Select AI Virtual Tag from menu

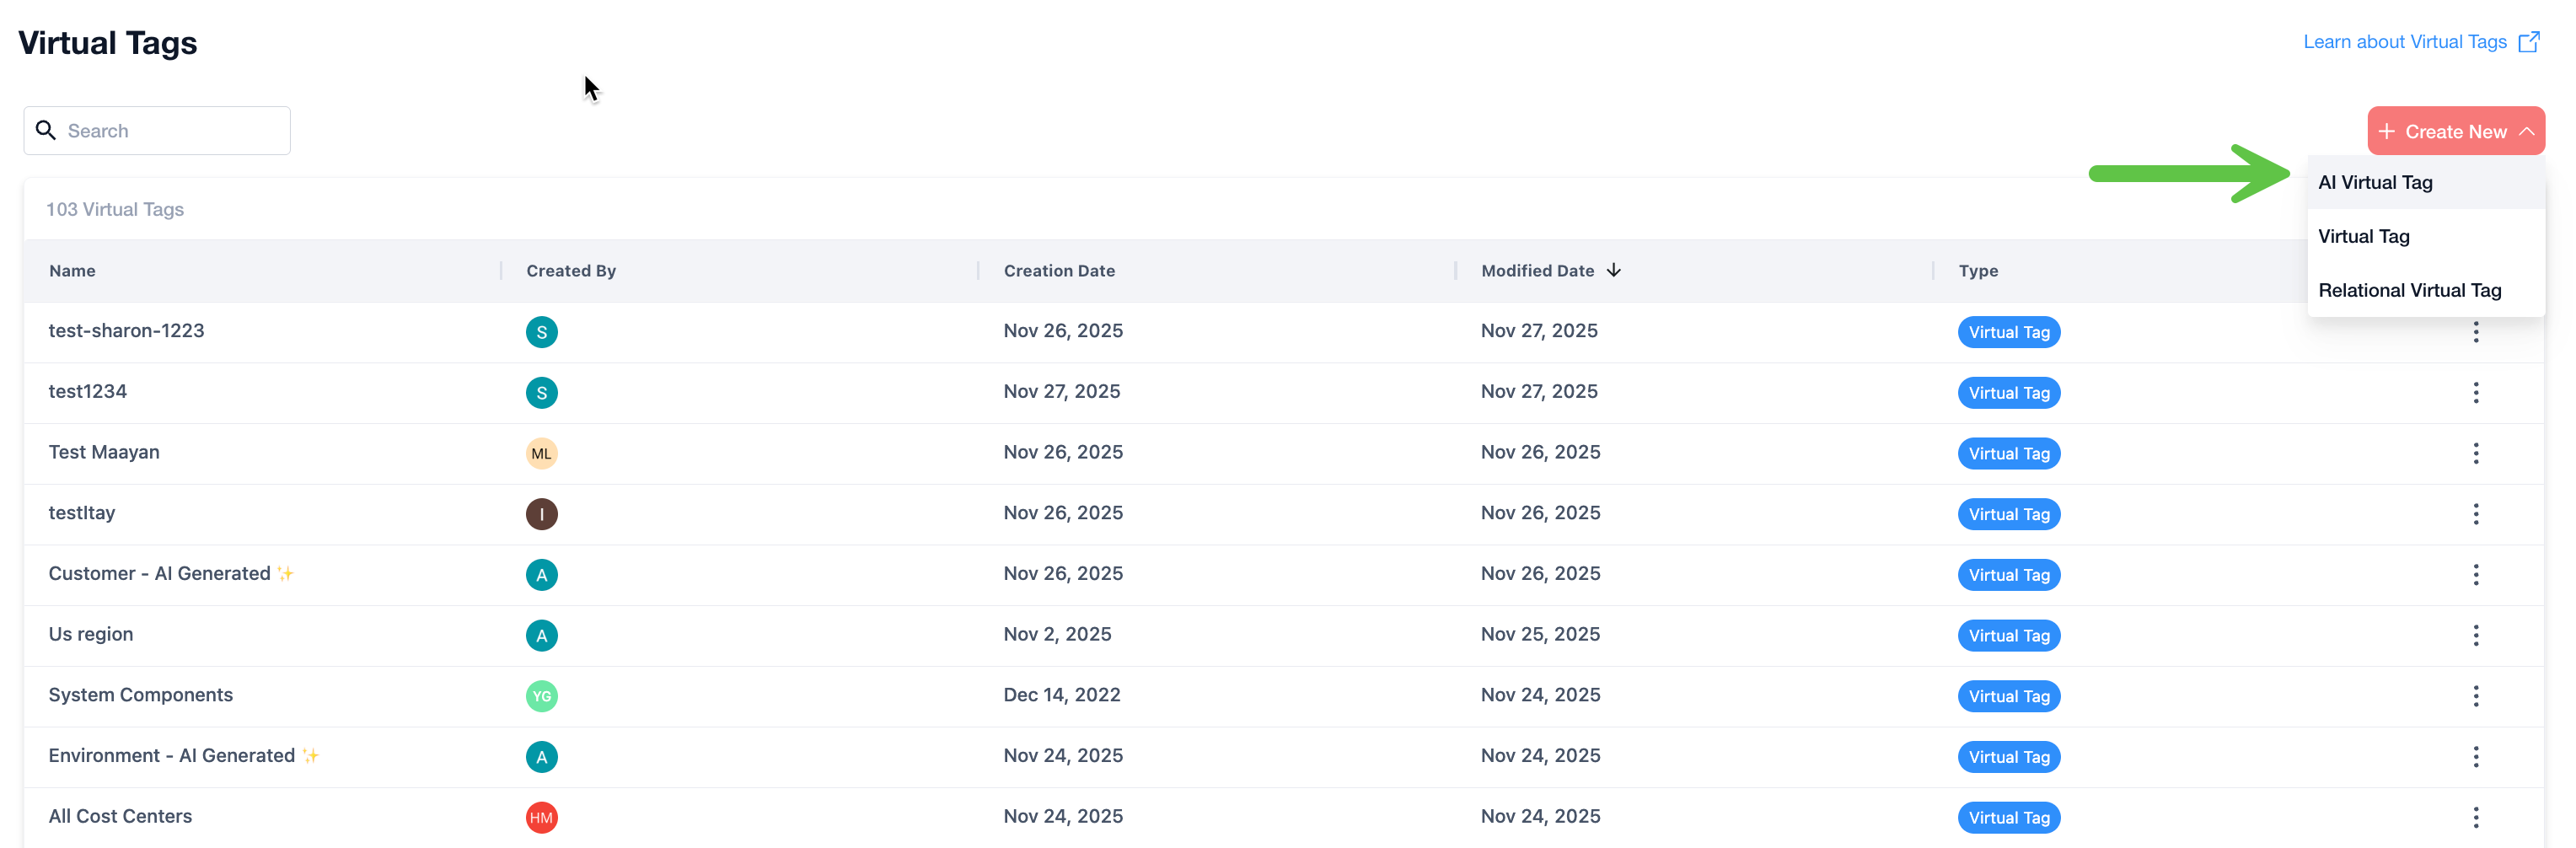click(x=2375, y=182)
